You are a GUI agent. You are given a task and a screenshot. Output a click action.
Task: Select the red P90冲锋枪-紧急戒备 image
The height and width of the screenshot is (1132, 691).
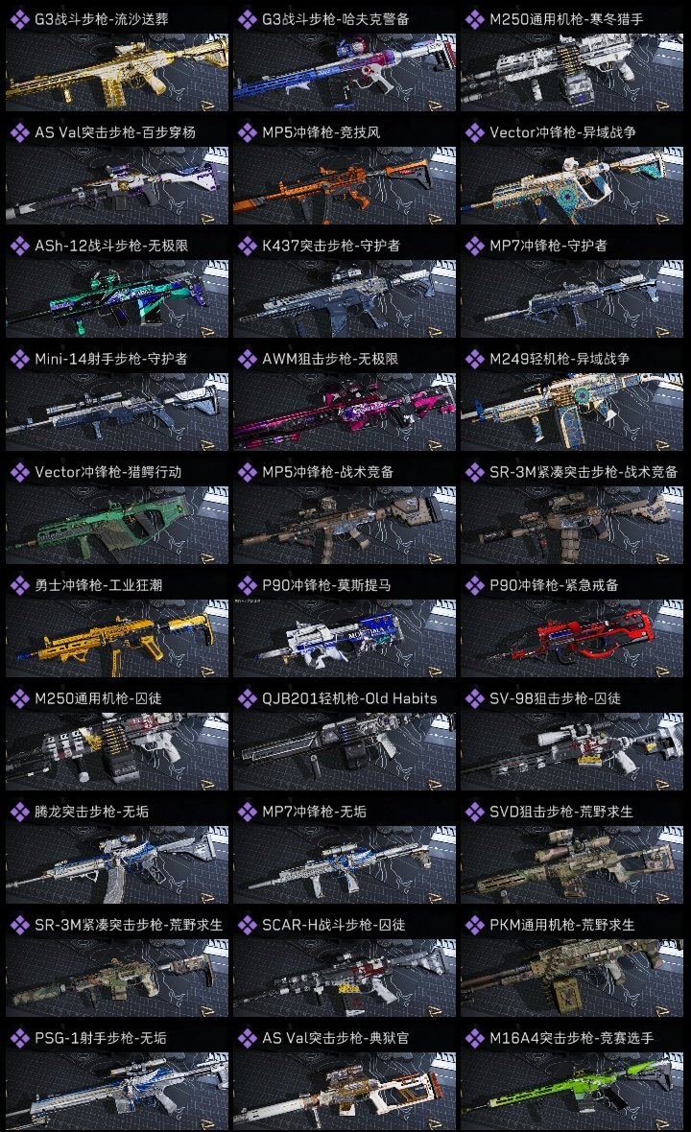pyautogui.click(x=572, y=639)
